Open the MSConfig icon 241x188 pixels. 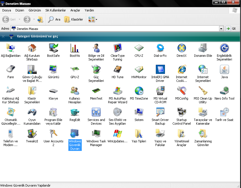[181, 91]
